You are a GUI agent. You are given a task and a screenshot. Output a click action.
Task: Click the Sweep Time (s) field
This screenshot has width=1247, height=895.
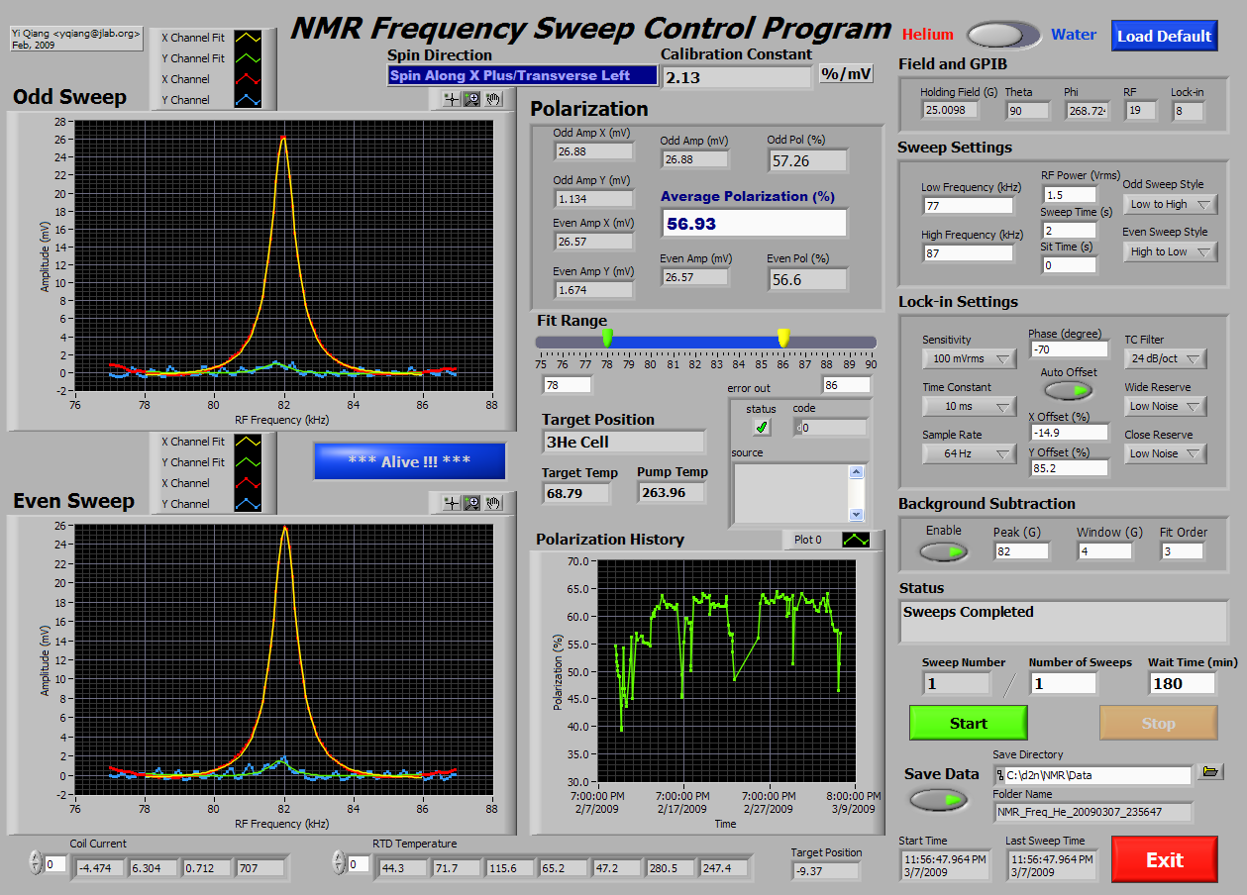[1069, 230]
